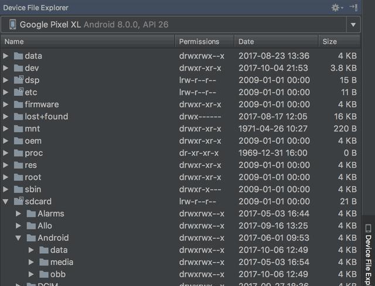375x286 pixels.
Task: Click the 3.8 KB size value
Action: point(343,68)
